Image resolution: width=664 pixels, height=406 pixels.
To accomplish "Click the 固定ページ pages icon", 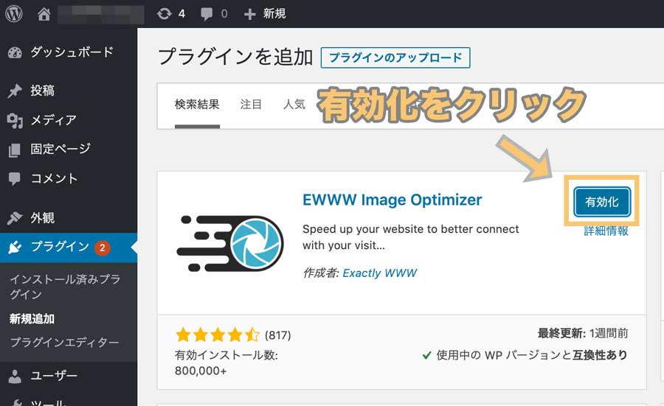I will coord(15,150).
